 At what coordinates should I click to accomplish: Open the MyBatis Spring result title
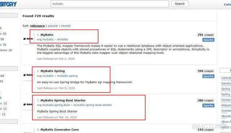[53, 71]
